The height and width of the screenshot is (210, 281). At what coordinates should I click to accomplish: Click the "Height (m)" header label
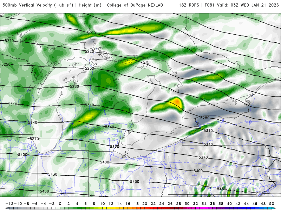(90, 5)
